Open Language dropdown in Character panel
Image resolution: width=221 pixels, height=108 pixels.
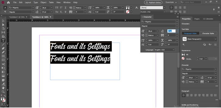point(173,50)
